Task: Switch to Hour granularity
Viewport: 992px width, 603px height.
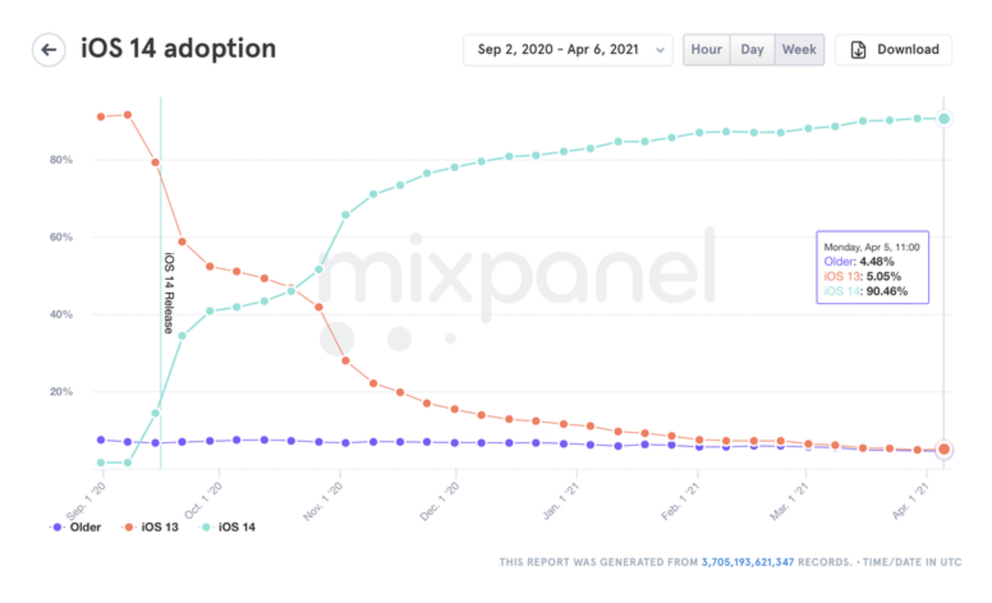Action: pos(706,50)
